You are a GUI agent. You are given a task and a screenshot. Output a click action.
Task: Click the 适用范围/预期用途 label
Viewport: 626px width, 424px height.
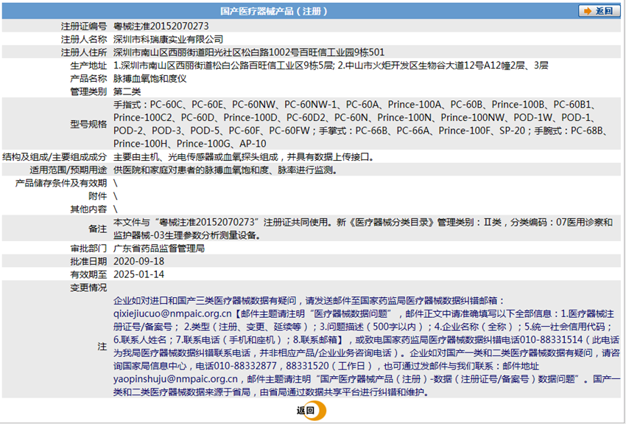[68, 170]
